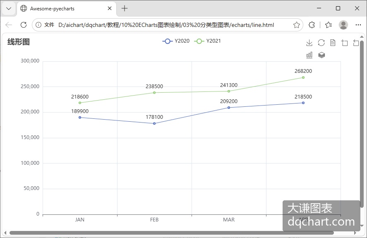Save chart as image using download icon
Screen dimensions: 367x238
[309, 43]
